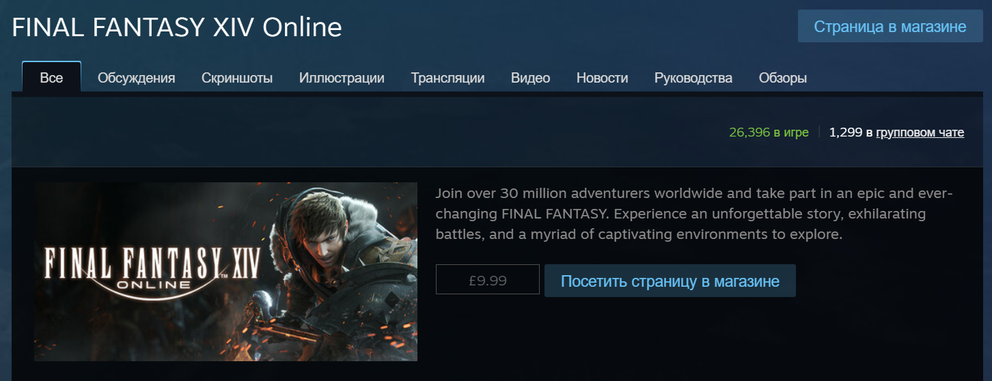The width and height of the screenshot is (992, 381).
Task: Select the Руководства tab
Action: (x=693, y=78)
